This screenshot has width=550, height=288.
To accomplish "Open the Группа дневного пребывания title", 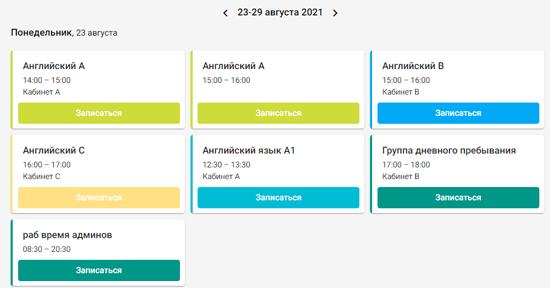I will pyautogui.click(x=449, y=151).
